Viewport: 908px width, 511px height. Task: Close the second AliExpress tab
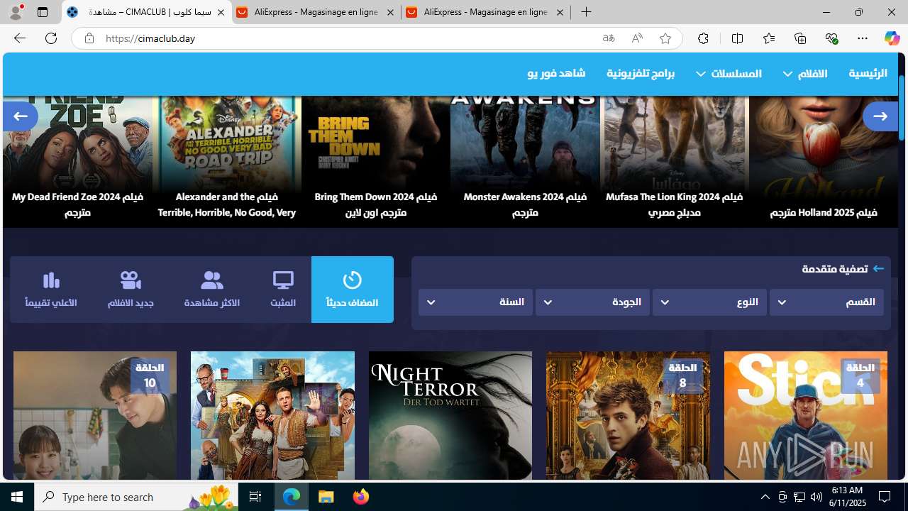tap(560, 13)
